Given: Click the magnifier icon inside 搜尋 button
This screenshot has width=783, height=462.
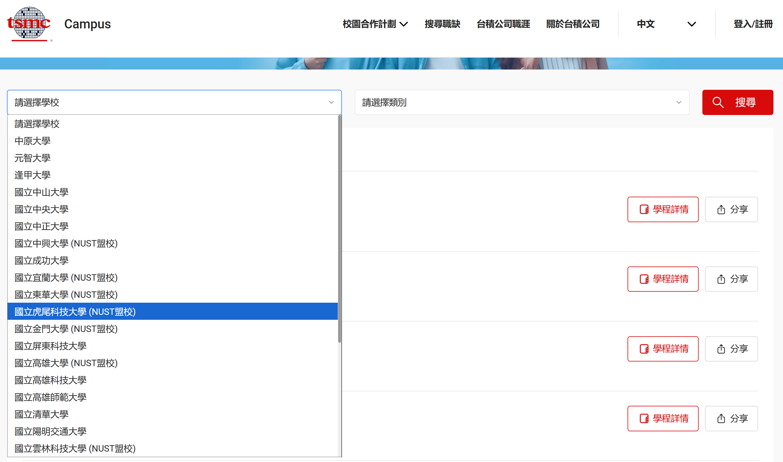Looking at the screenshot, I should [x=719, y=102].
